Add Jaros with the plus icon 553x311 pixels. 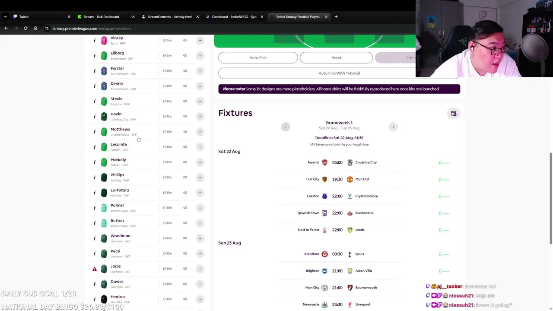point(200,269)
